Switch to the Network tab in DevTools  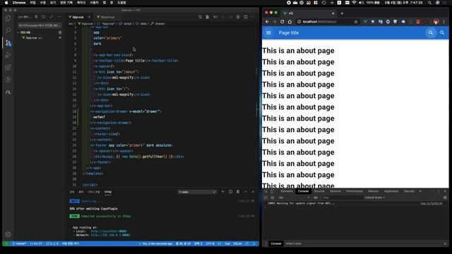coord(335,191)
